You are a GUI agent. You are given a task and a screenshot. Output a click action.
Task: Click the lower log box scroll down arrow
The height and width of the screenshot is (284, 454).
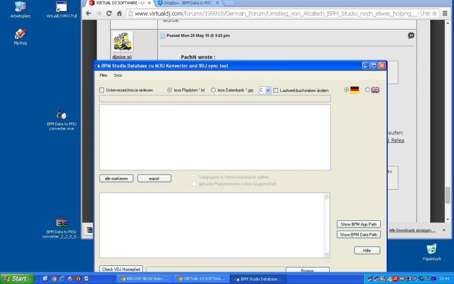click(x=327, y=254)
